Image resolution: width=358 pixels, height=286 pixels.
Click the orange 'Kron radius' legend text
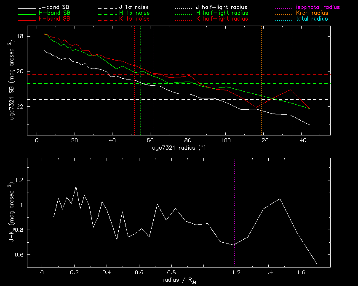(x=312, y=13)
